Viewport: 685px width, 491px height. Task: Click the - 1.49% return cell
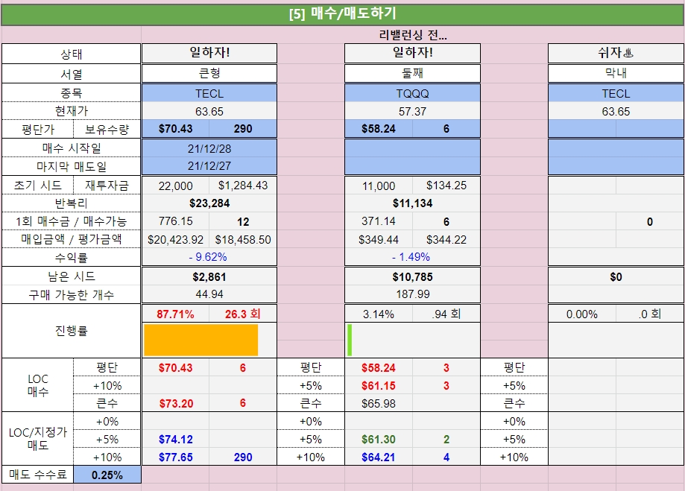click(x=412, y=257)
